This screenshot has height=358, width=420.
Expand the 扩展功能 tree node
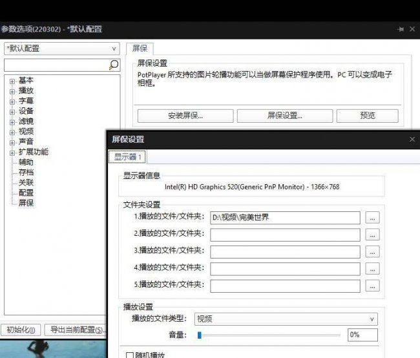[12, 153]
